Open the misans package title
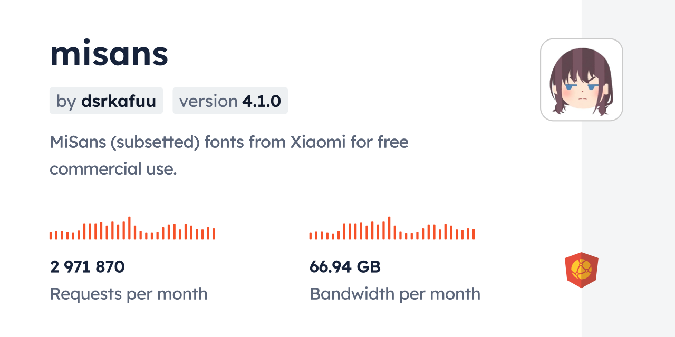The height and width of the screenshot is (337, 675). tap(109, 54)
